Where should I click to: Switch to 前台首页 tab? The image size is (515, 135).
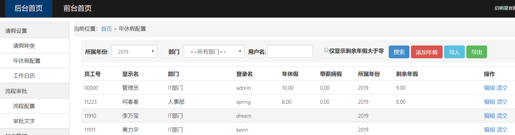pyautogui.click(x=78, y=8)
